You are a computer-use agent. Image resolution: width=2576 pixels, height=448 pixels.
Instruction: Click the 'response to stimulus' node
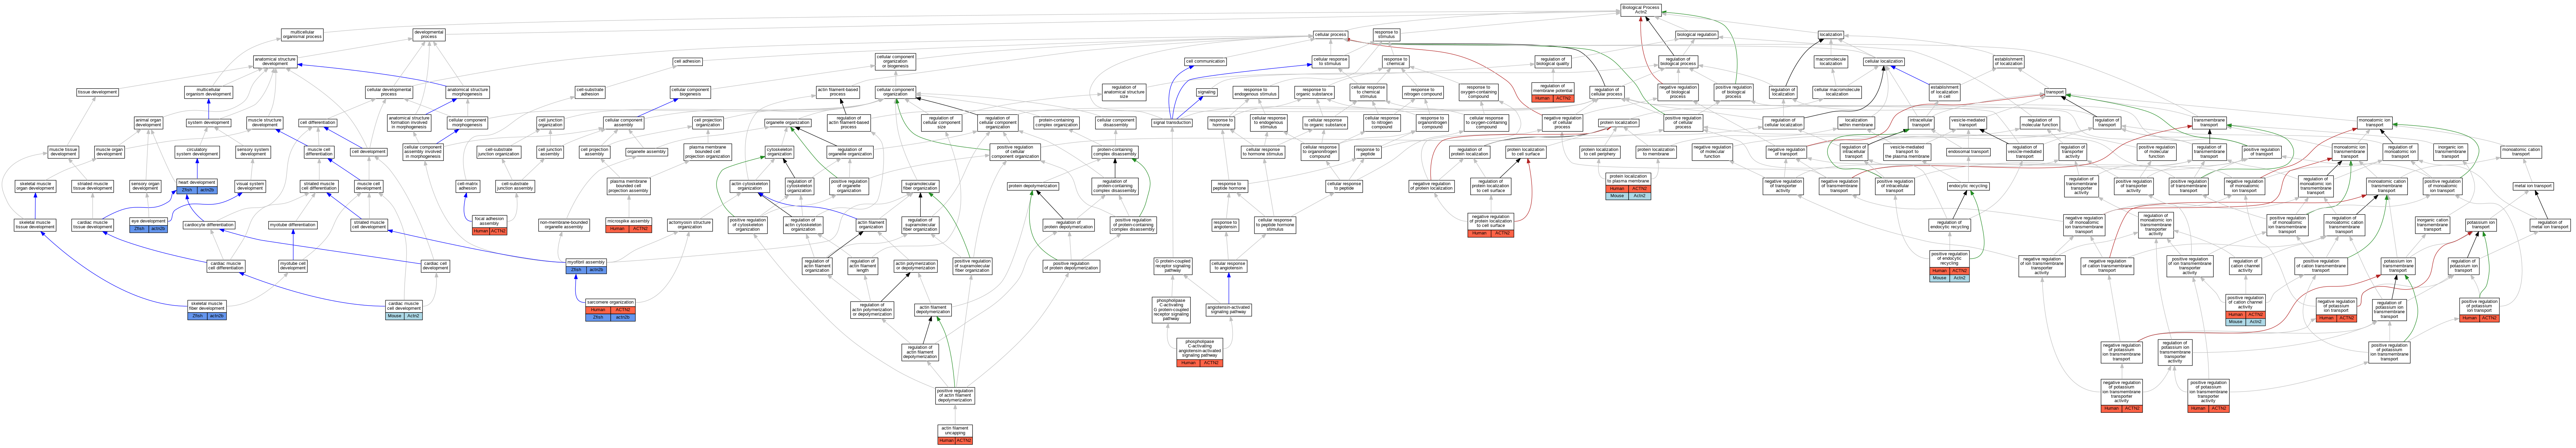tap(1386, 35)
